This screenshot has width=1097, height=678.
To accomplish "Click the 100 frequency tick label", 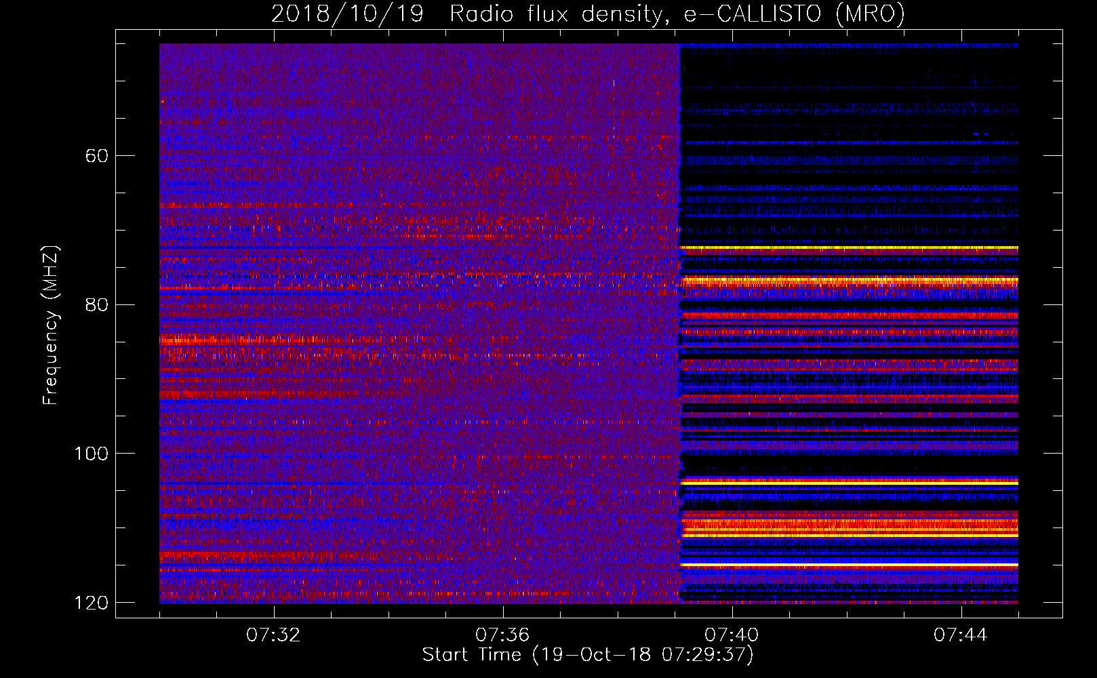I will (91, 454).
